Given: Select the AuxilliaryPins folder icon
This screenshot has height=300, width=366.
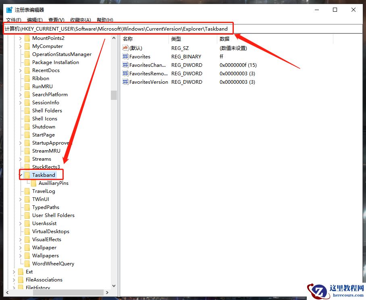Looking at the screenshot, I should tap(34, 183).
